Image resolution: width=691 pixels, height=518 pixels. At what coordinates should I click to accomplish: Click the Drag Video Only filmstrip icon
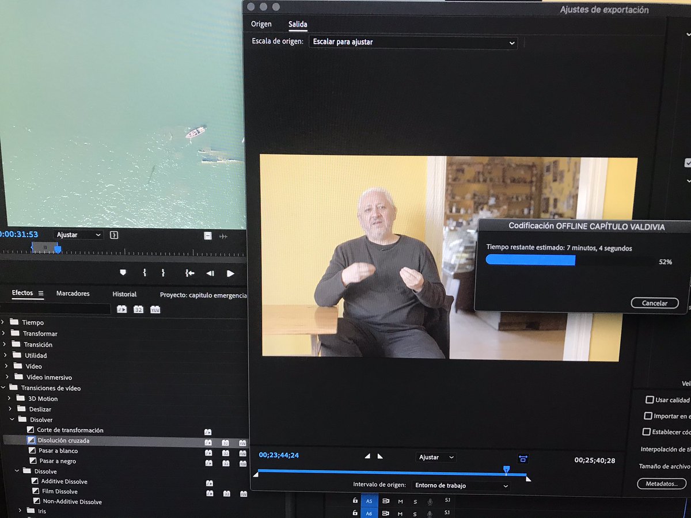click(x=208, y=235)
